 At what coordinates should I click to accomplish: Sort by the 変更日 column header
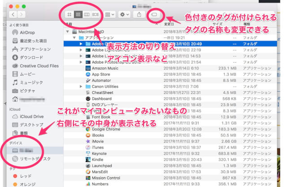(x=169, y=24)
